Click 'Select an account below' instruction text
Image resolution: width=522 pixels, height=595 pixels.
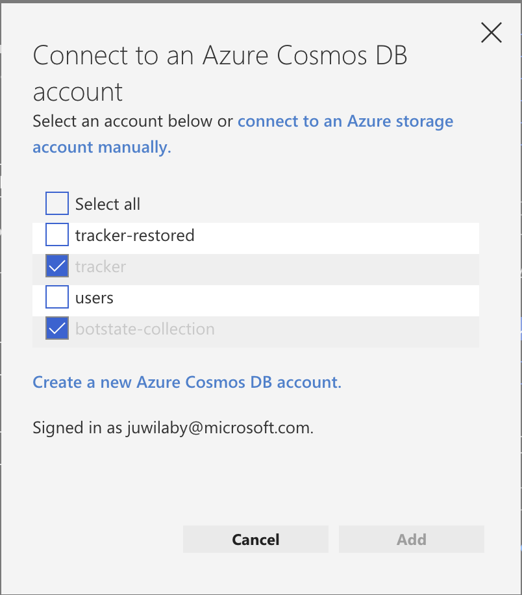(x=132, y=121)
